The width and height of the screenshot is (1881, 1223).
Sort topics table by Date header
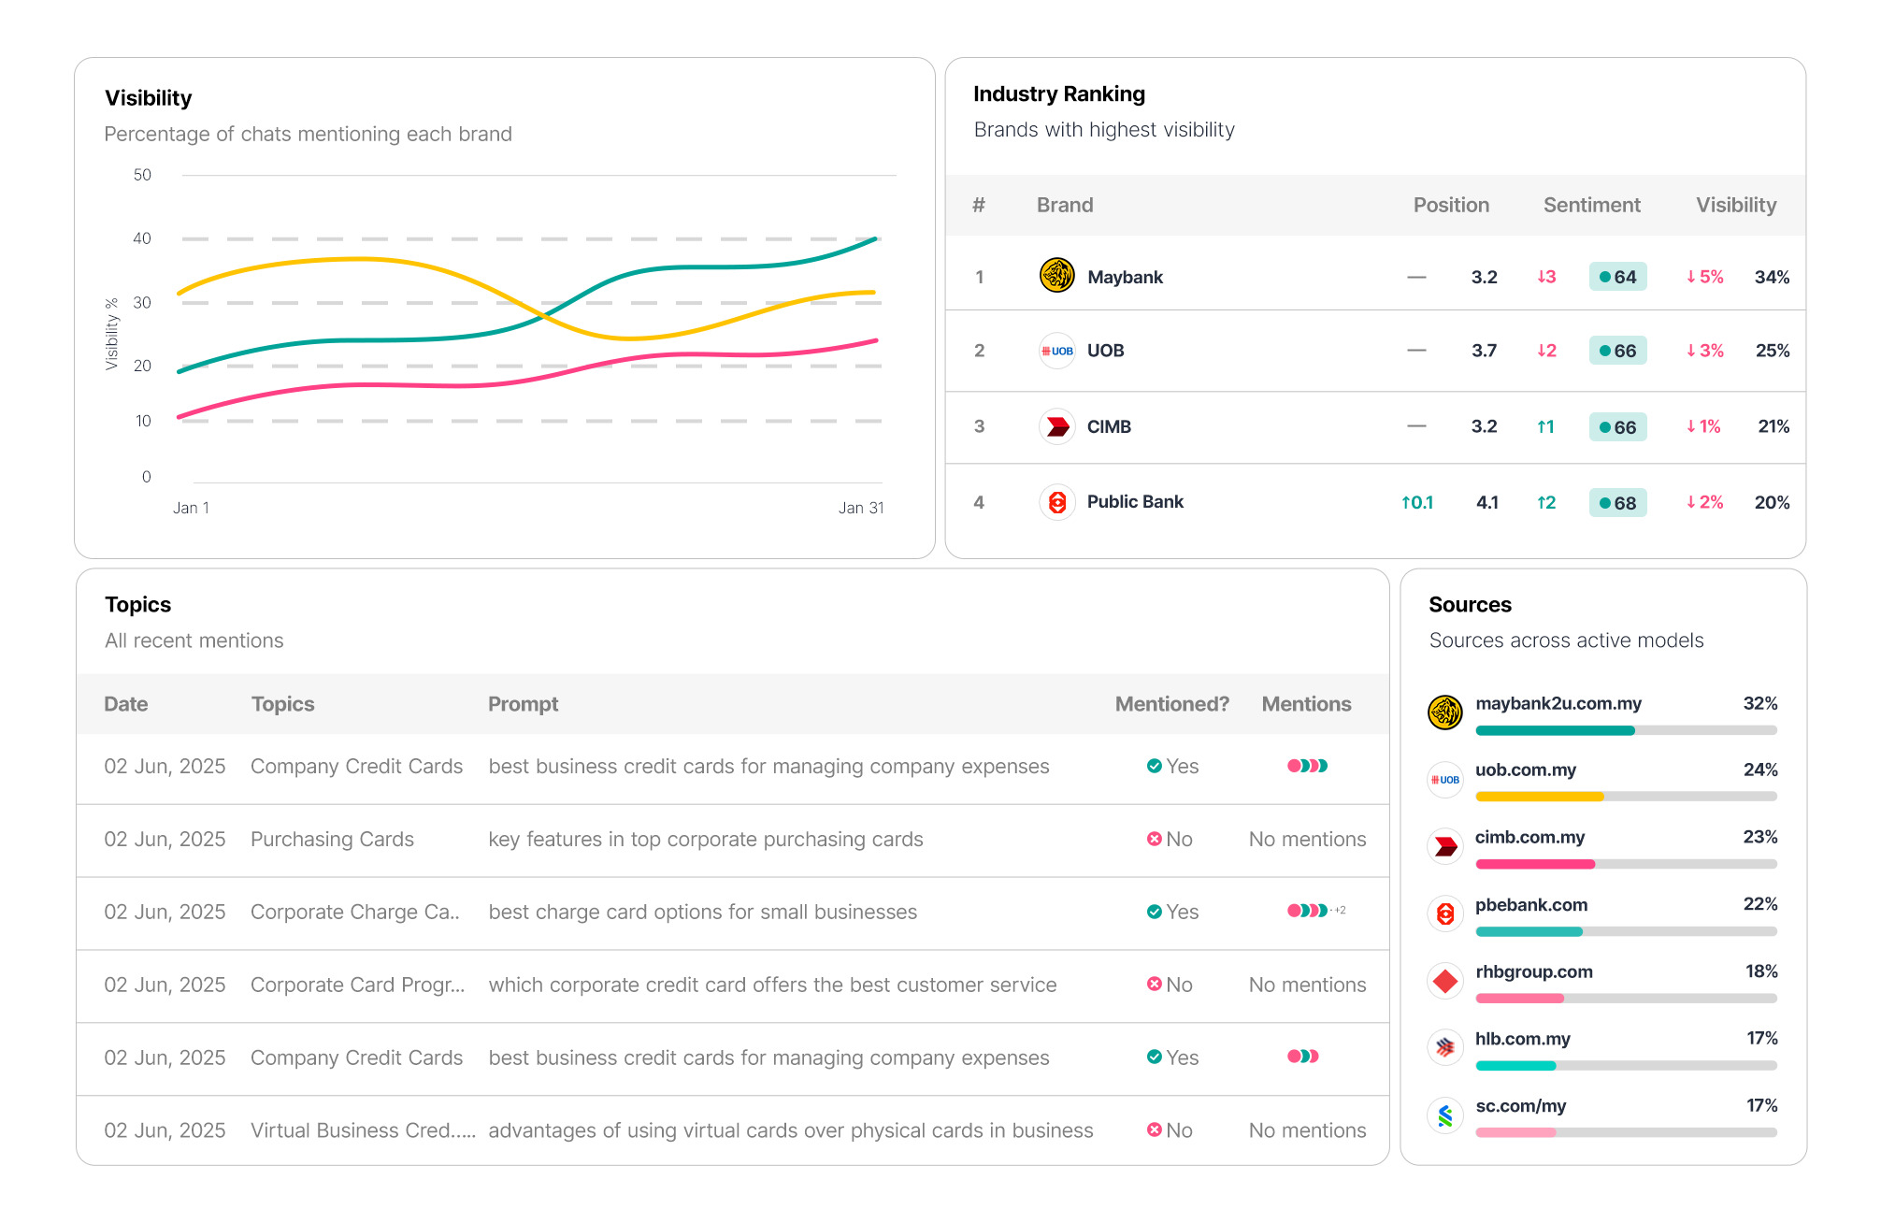126,704
